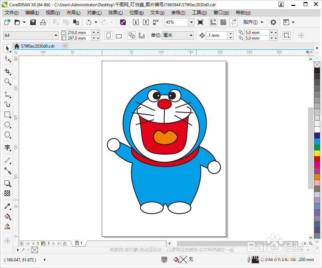Viewport: 322px width, 268px height.
Task: Click the green color swatch
Action: (x=317, y=147)
